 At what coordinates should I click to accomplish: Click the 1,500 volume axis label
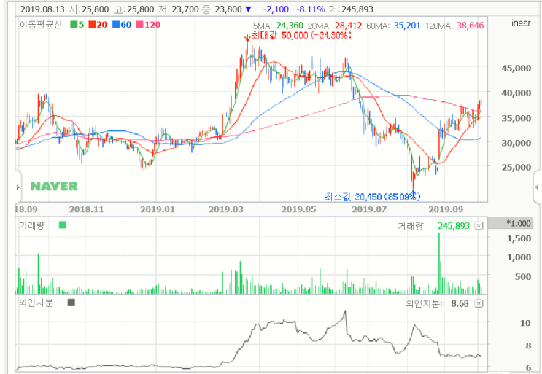[519, 238]
